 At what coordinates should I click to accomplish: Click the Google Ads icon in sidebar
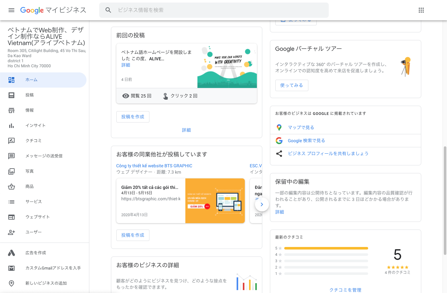[x=11, y=253]
